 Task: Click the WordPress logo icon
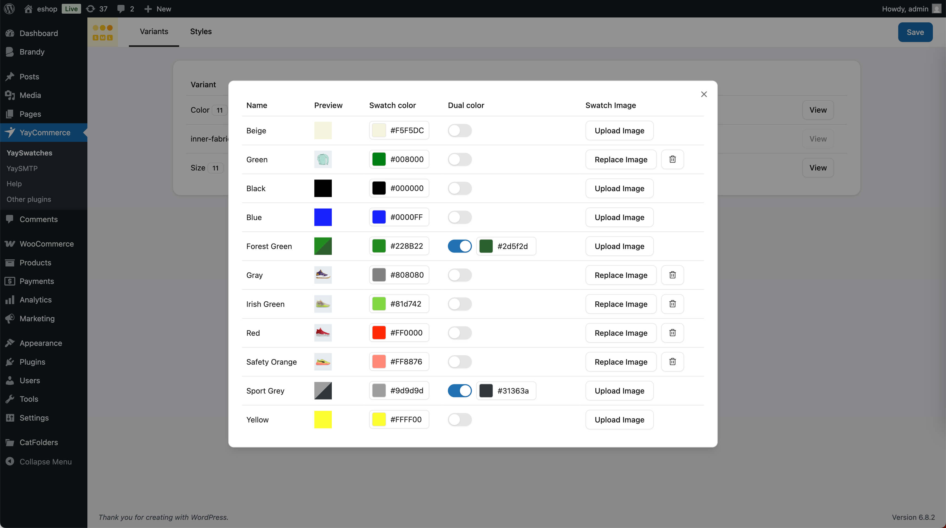tap(10, 9)
